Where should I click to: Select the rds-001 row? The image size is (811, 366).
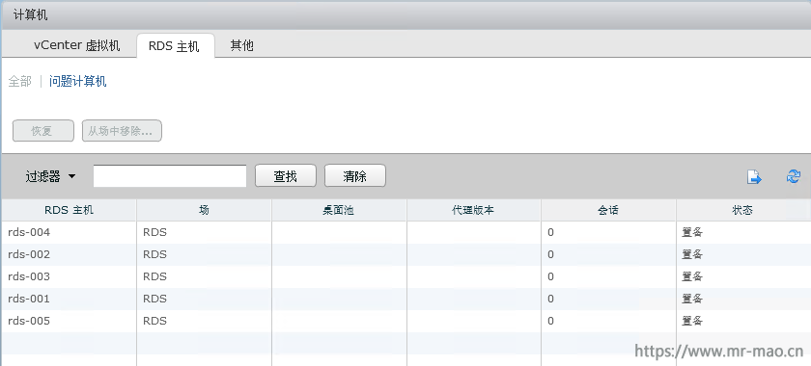click(x=405, y=299)
